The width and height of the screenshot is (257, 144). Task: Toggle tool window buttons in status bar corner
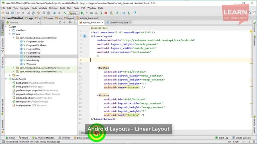[3, 142]
